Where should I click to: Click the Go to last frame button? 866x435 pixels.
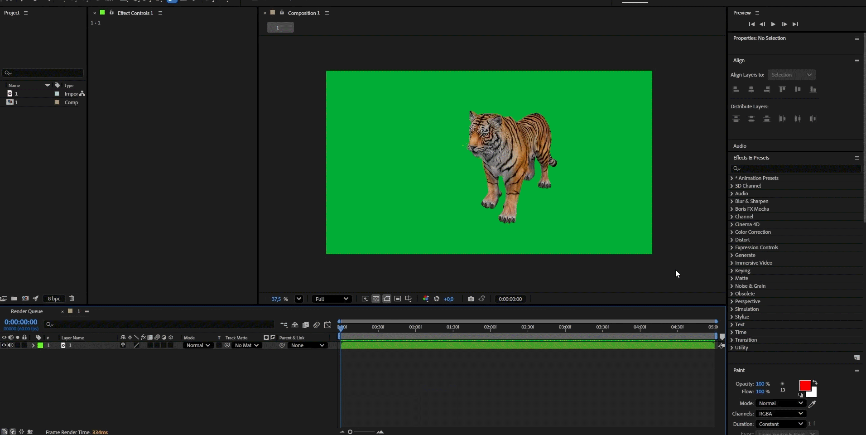pyautogui.click(x=795, y=24)
